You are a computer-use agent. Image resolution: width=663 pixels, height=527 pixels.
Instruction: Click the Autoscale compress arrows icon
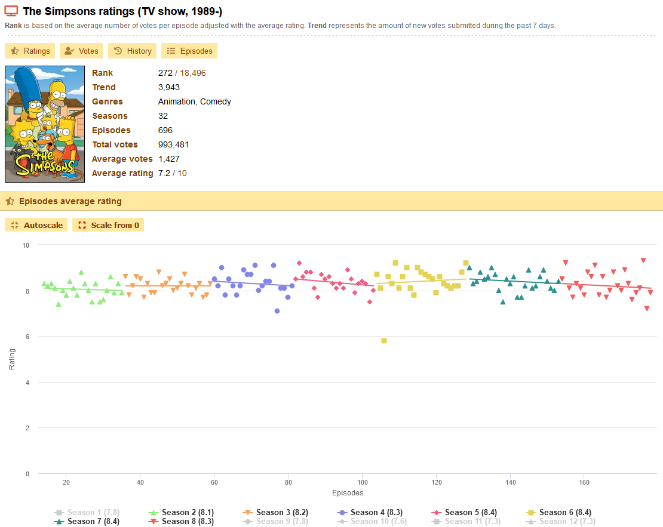[15, 225]
